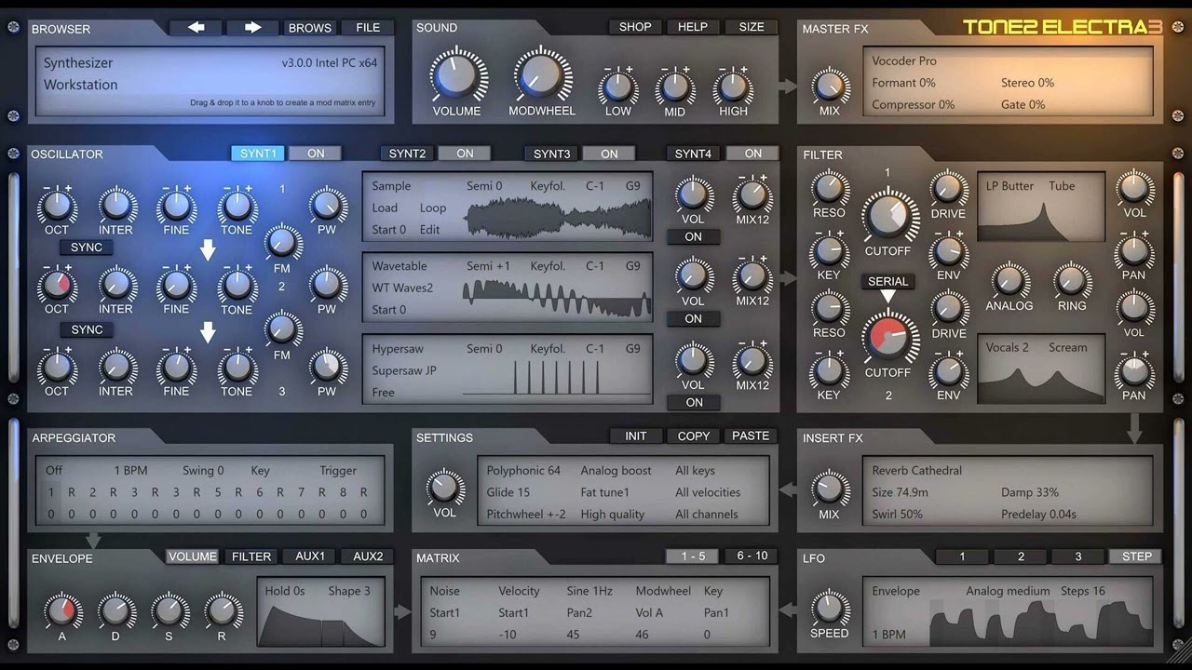Click the envelope attack A knob
The height and width of the screenshot is (670, 1192).
tap(61, 612)
